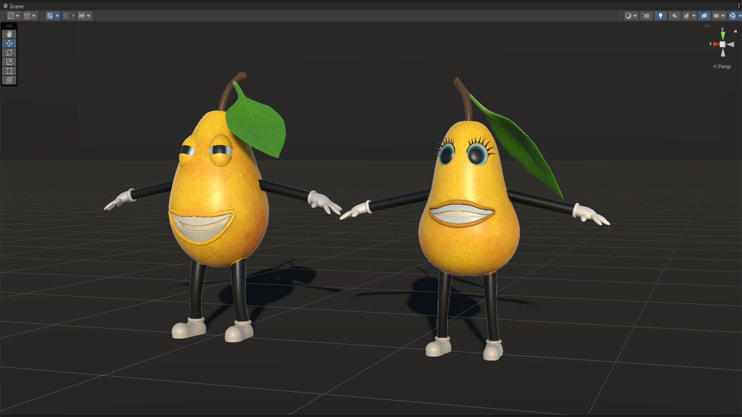Select the Rect tool
Screen dimensions: 742x417
9,71
